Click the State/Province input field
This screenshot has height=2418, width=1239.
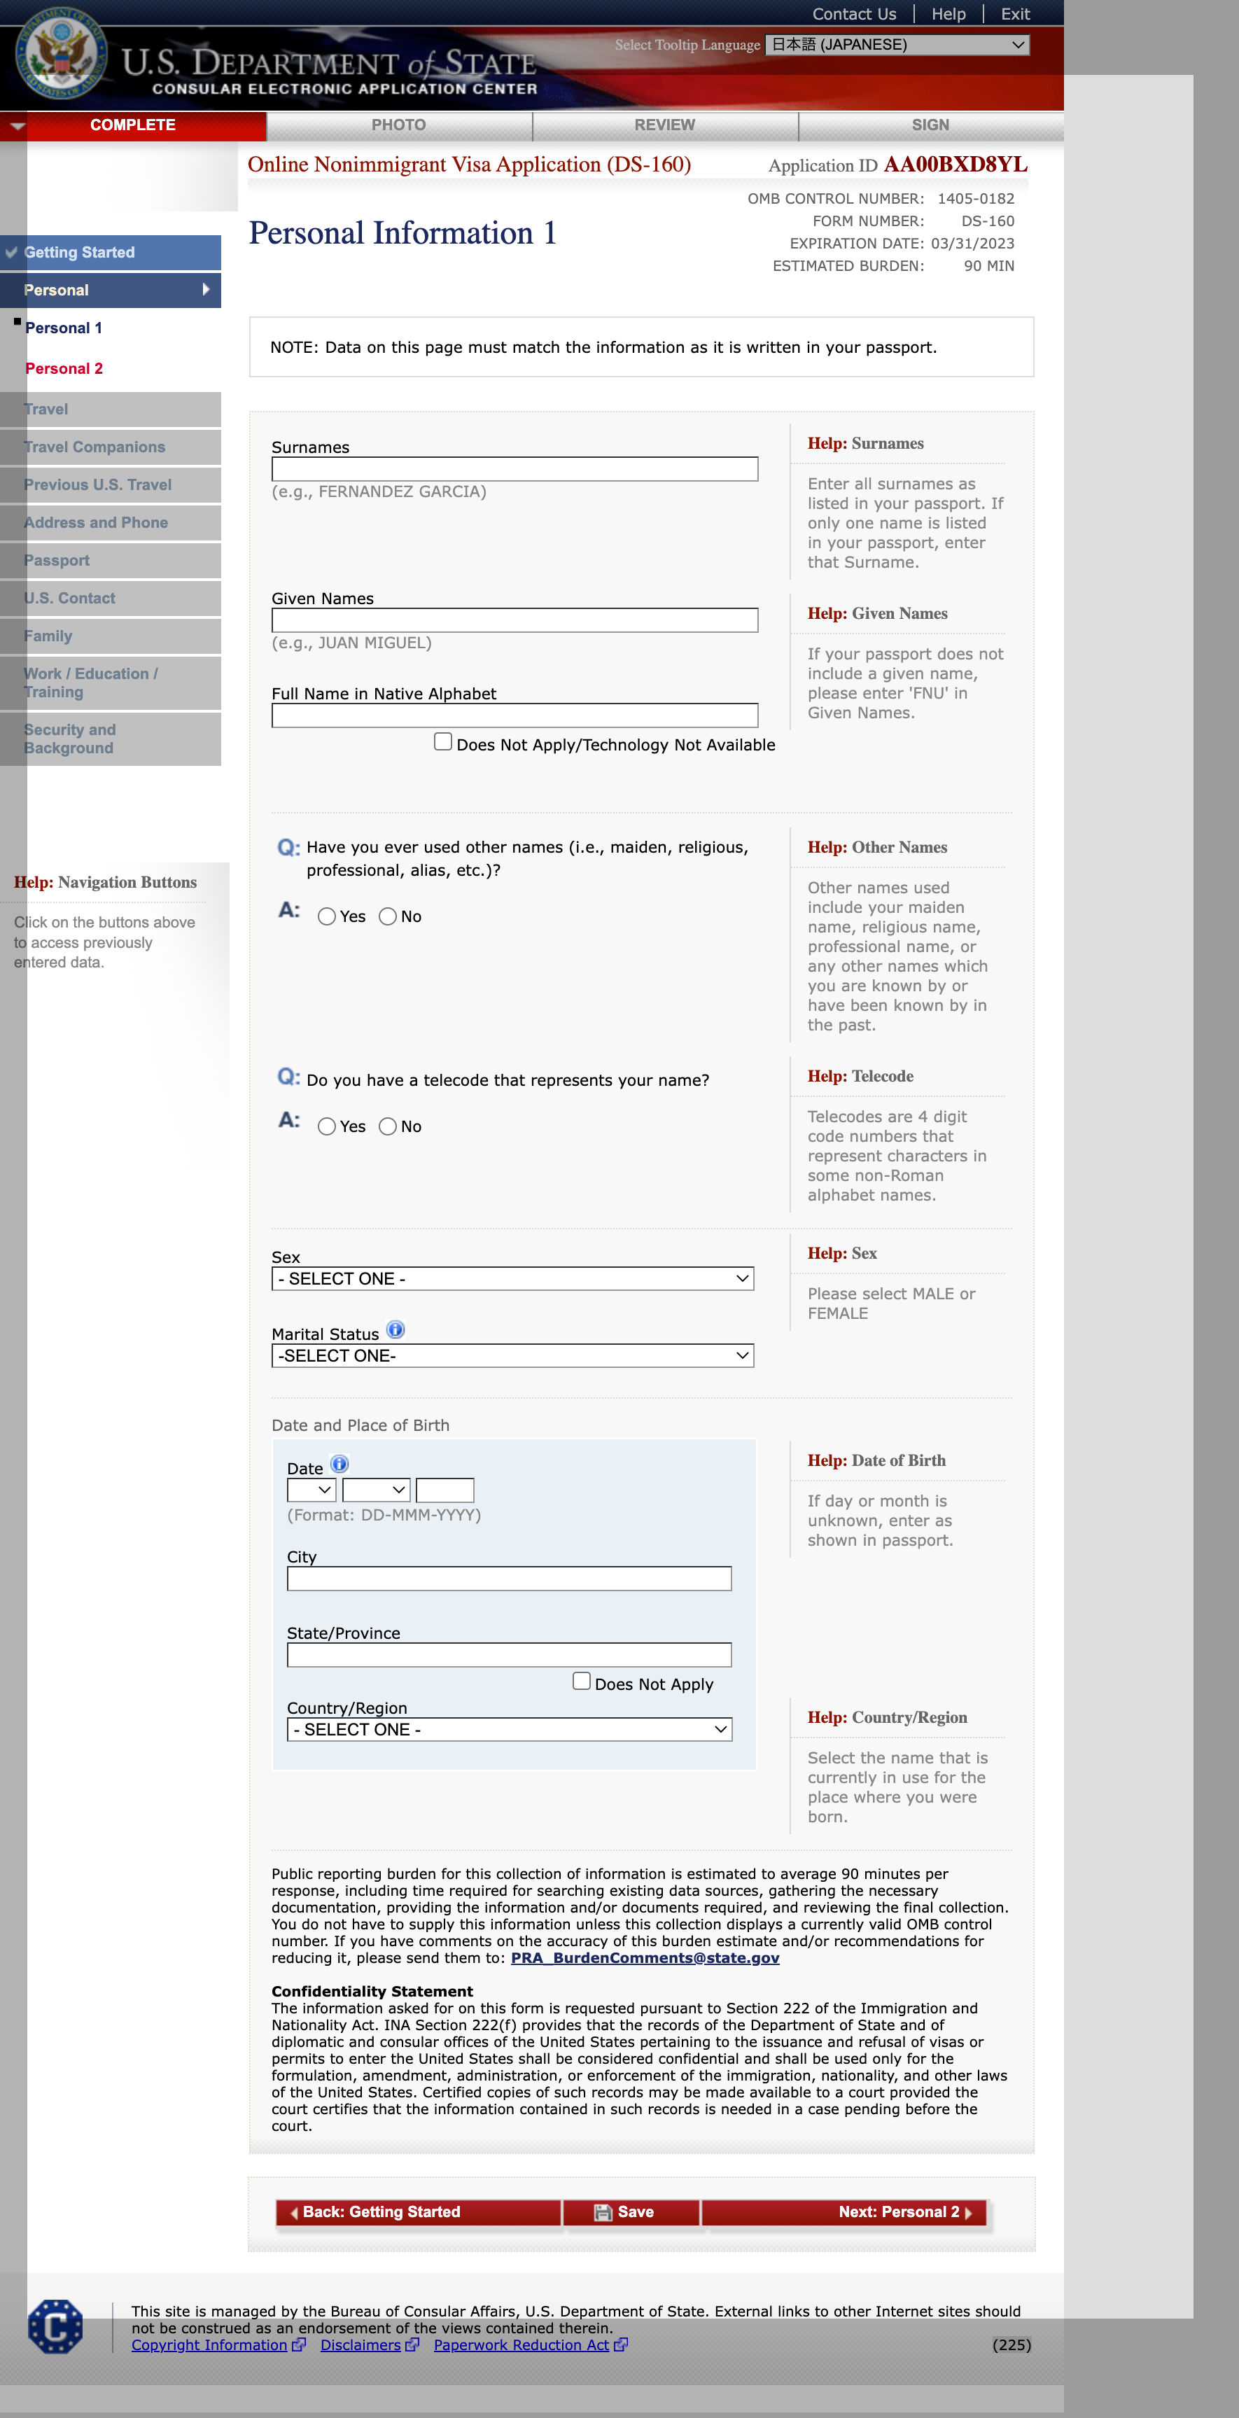pyautogui.click(x=509, y=1655)
